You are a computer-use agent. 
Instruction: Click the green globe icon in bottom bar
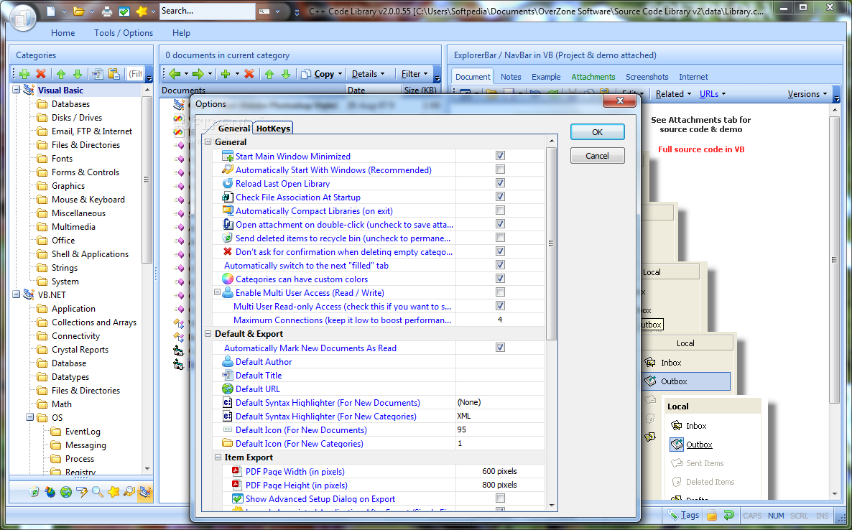click(66, 492)
